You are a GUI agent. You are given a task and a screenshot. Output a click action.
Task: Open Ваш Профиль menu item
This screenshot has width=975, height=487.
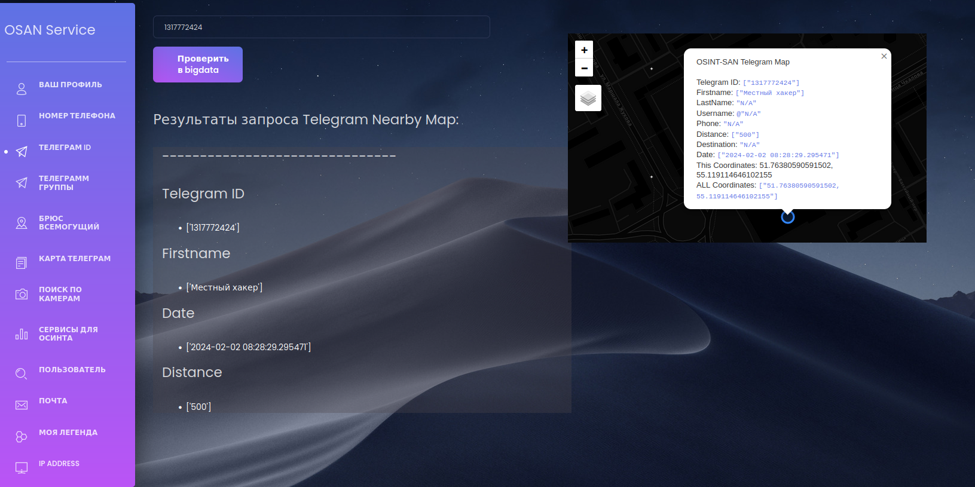pos(71,85)
